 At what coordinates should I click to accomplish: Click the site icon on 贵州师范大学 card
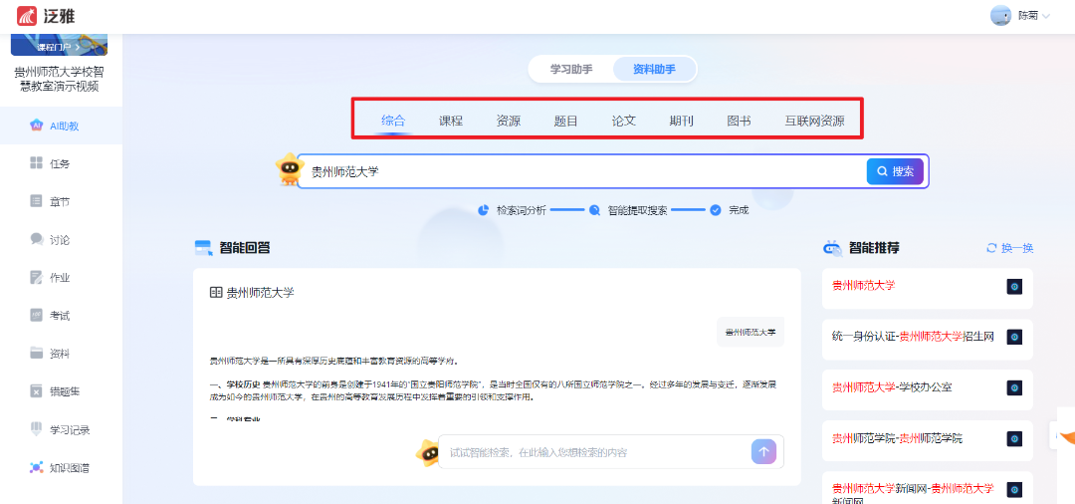tap(1014, 287)
